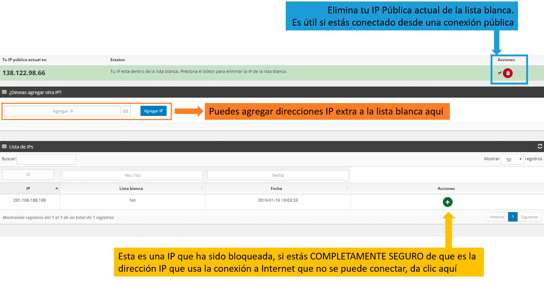Click the Fecha filter input
This screenshot has width=544, height=281.
278,175
